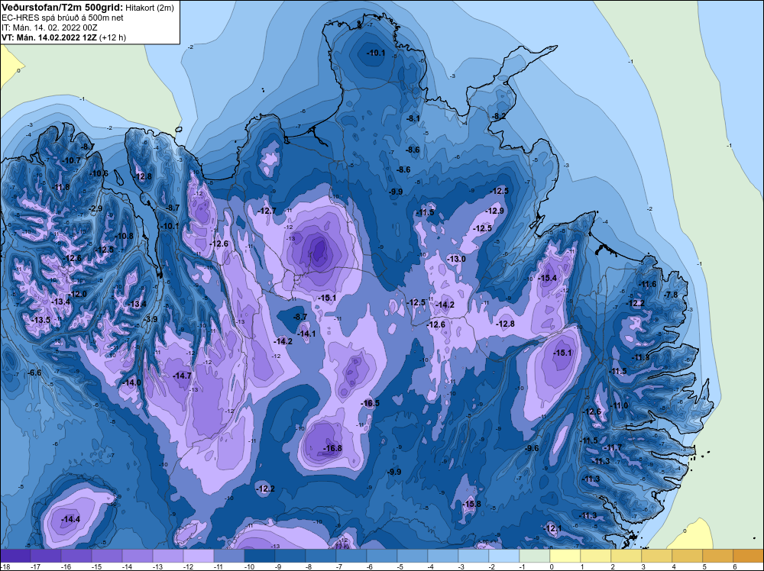Screen dimensions: 764x571
Task: Click the -12.1 temperature label
Action: [x=553, y=528]
